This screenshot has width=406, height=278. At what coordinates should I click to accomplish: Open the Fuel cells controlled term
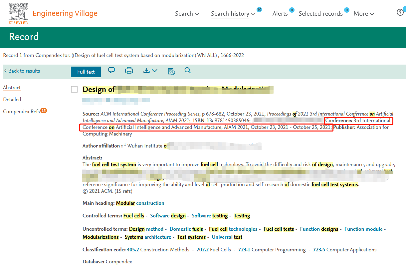(134, 216)
